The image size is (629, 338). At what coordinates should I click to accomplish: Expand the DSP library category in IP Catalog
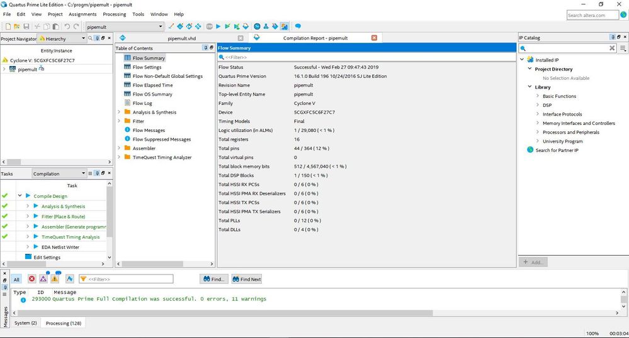[x=538, y=106]
